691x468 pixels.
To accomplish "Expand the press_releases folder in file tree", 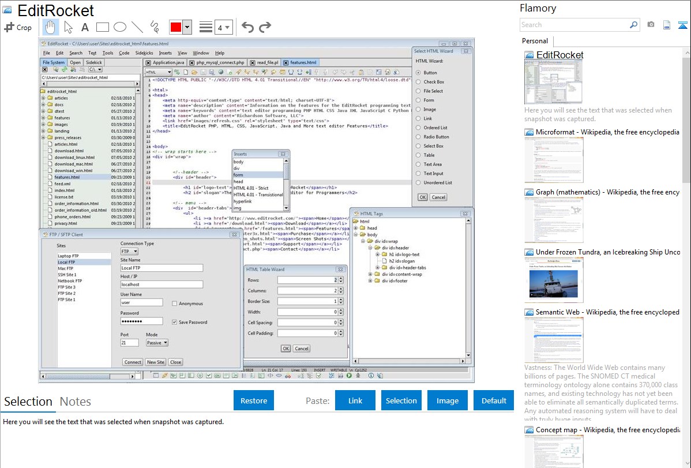I will pos(43,137).
